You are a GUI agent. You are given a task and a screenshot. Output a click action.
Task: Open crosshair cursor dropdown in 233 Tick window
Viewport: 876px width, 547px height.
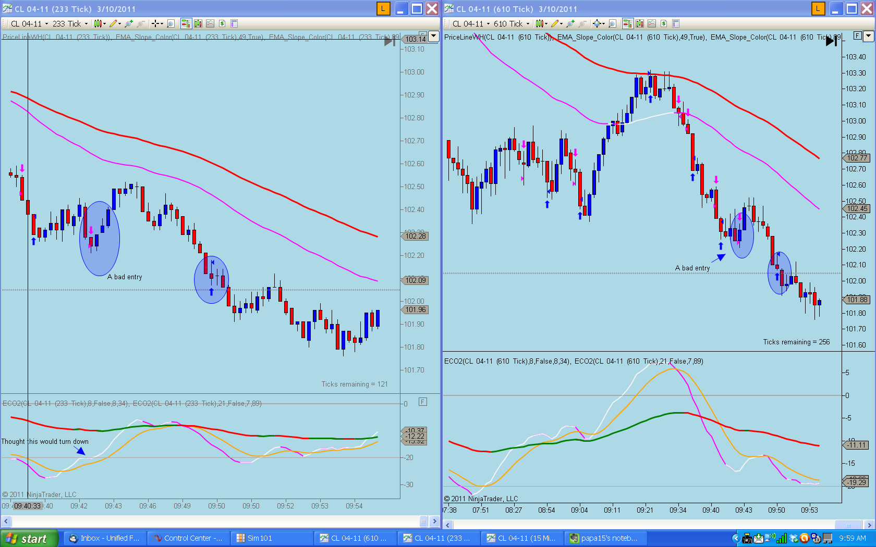pyautogui.click(x=157, y=23)
